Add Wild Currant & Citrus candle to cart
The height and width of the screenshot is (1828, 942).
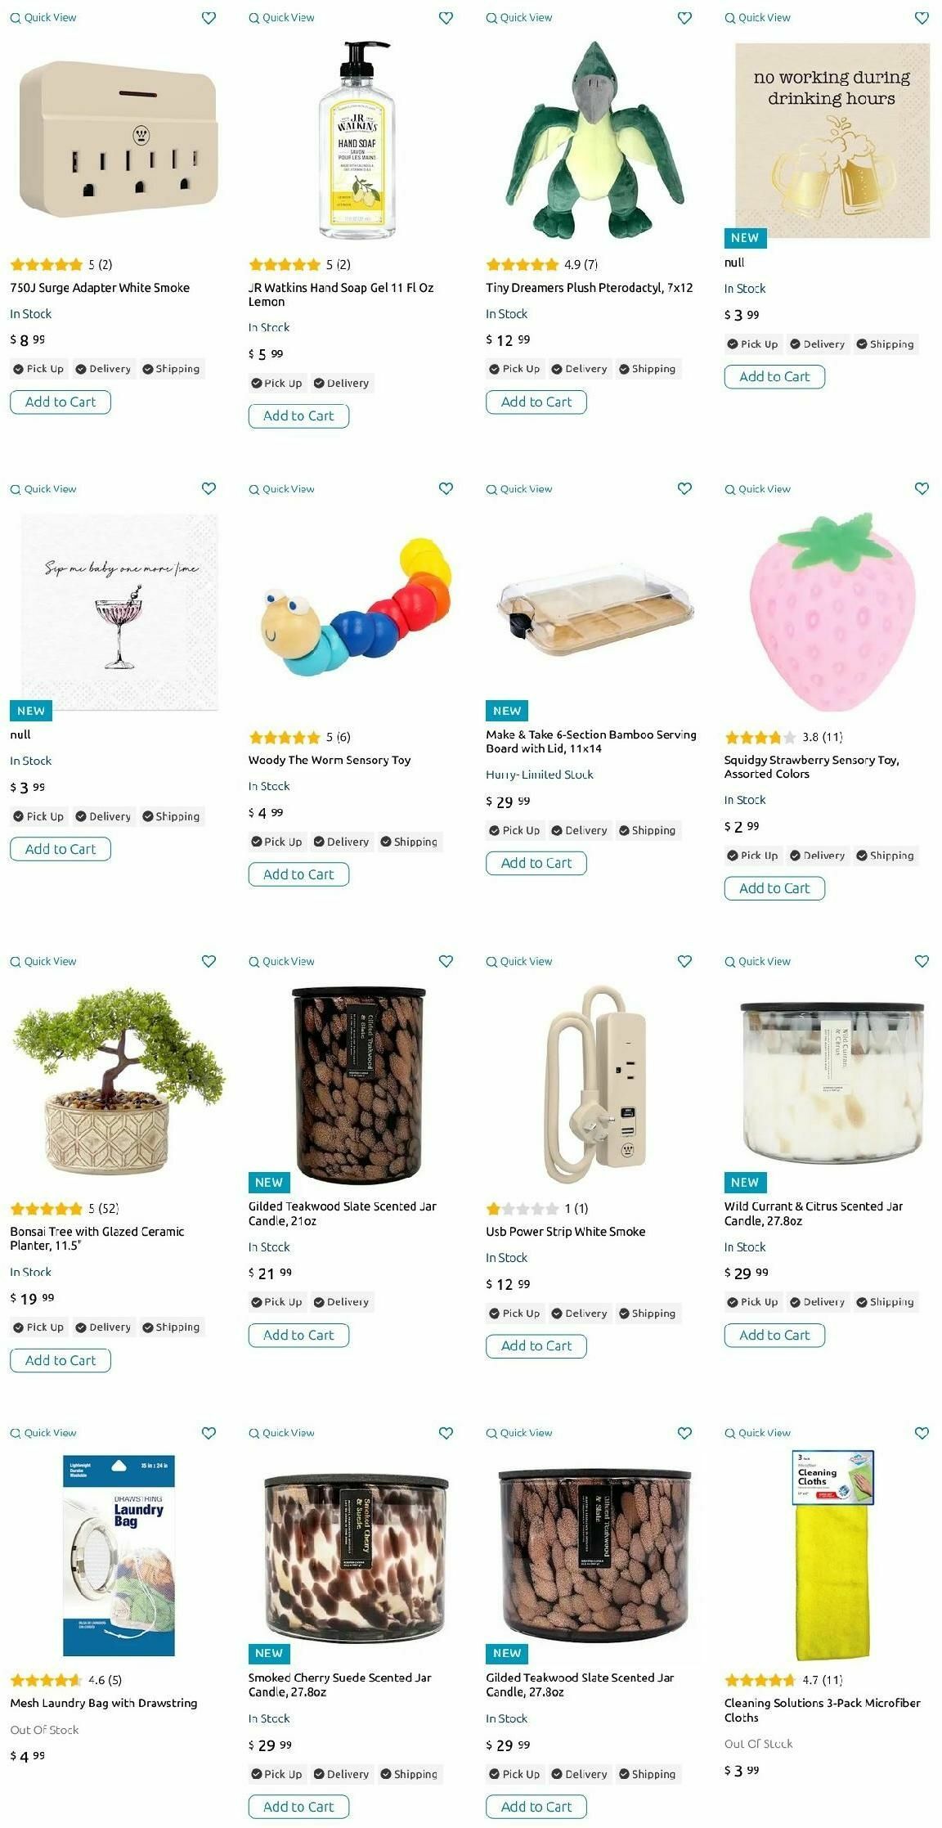[x=774, y=1335]
